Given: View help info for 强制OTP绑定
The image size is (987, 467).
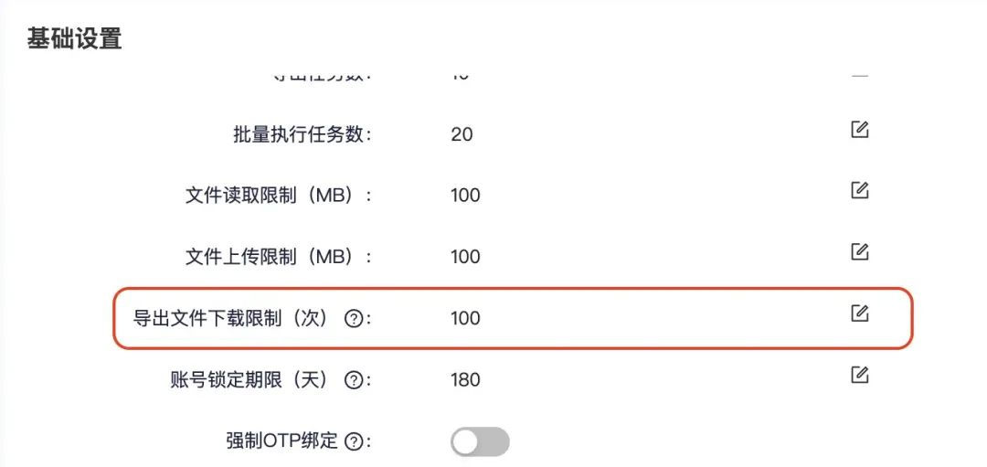Looking at the screenshot, I should click(x=354, y=441).
